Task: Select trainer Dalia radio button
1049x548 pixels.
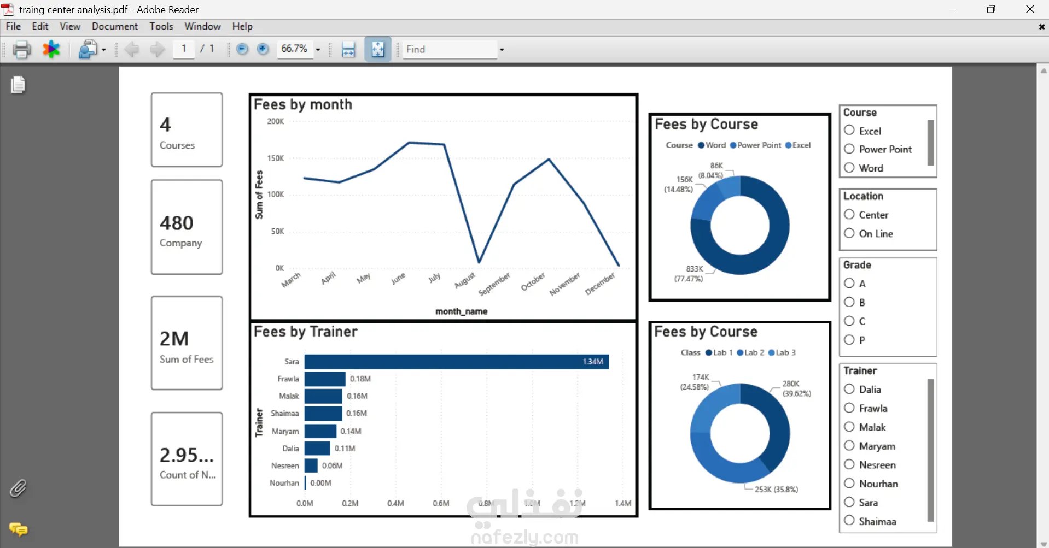Action: (x=849, y=389)
